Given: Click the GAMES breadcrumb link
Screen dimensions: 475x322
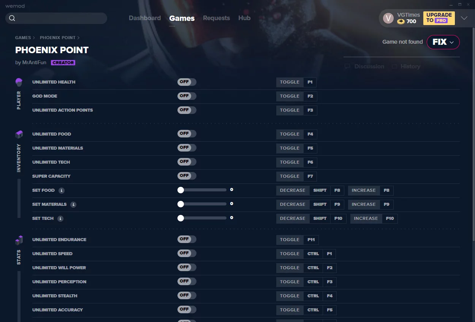Looking at the screenshot, I should [23, 38].
